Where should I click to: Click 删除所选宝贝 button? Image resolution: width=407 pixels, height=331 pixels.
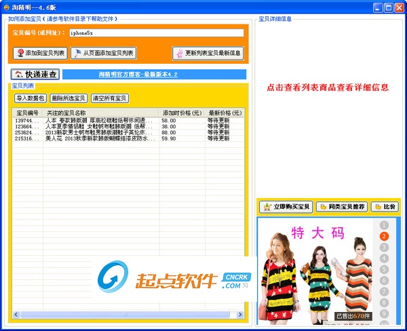coord(69,98)
